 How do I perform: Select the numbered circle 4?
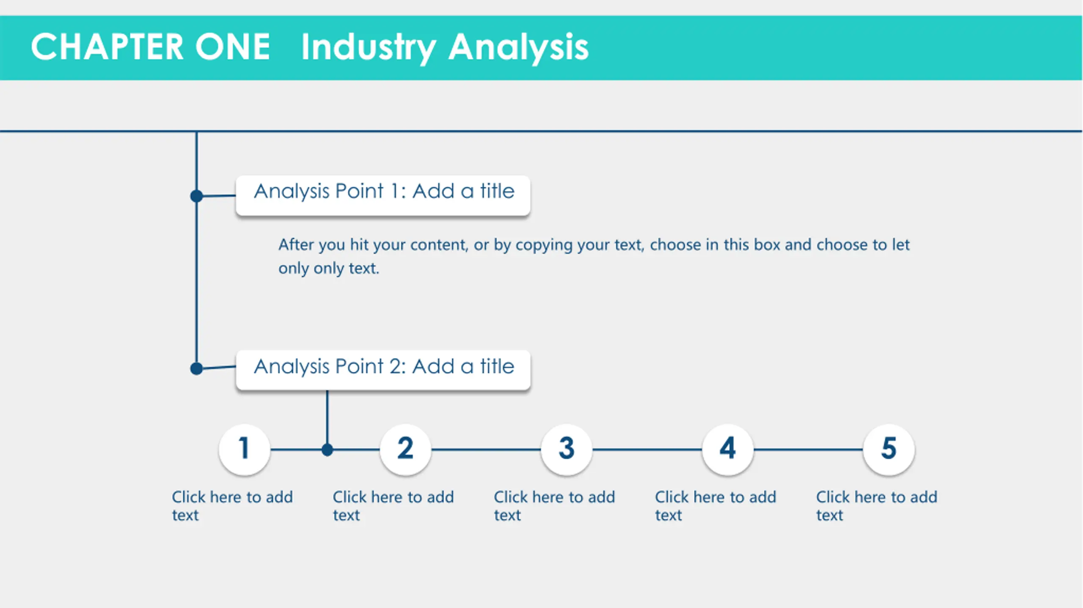(728, 449)
